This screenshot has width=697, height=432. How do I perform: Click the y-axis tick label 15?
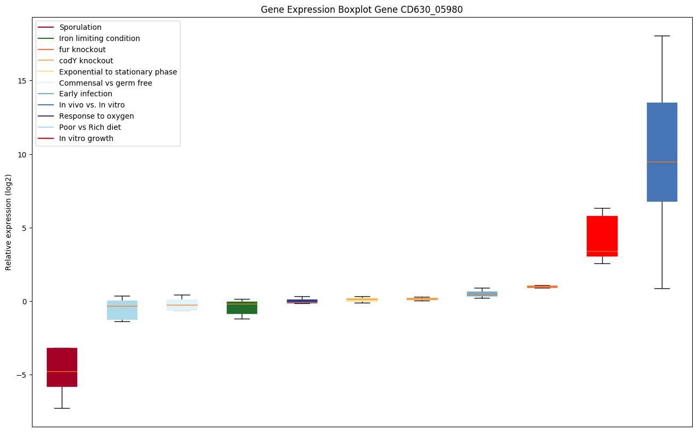(x=22, y=81)
